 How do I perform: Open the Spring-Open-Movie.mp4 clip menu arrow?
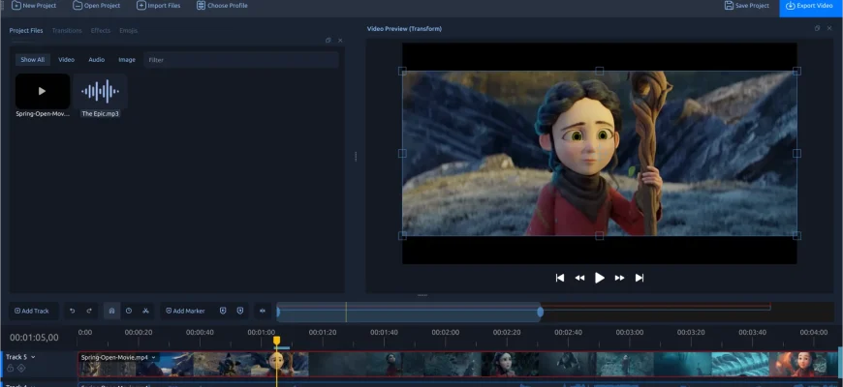point(154,357)
